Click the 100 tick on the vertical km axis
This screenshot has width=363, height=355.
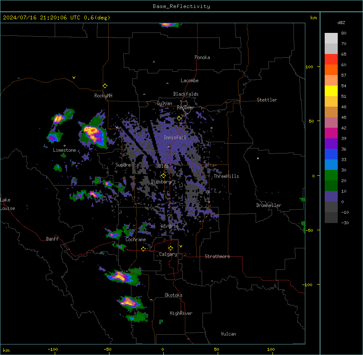309,67
